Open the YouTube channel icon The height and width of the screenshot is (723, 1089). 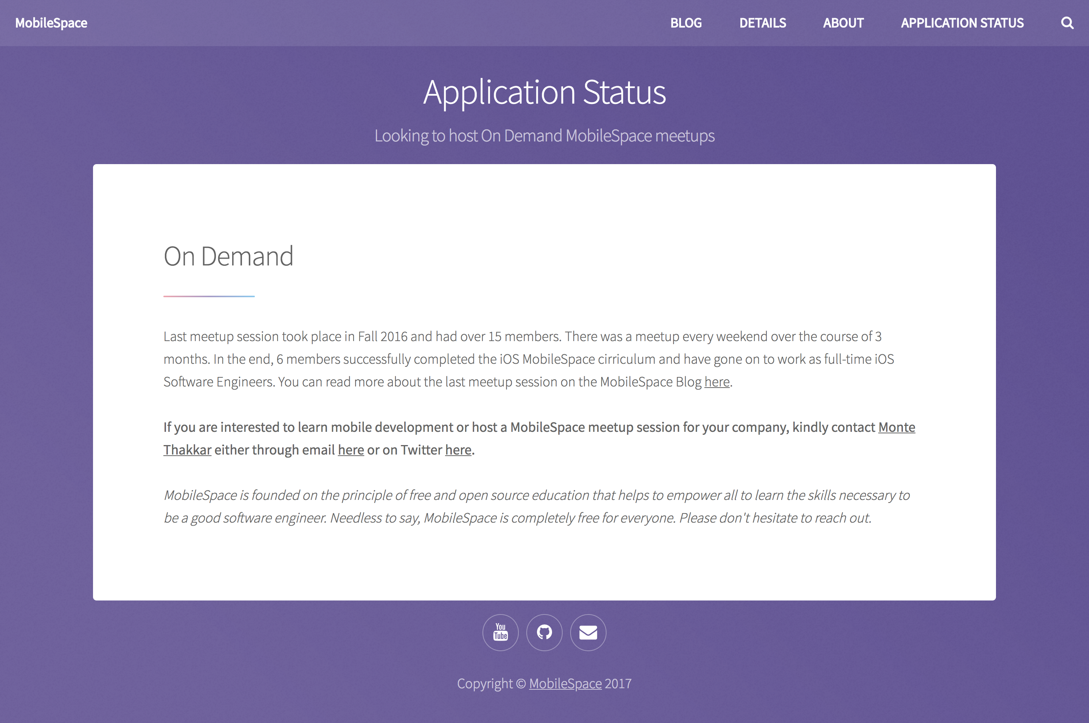(500, 632)
